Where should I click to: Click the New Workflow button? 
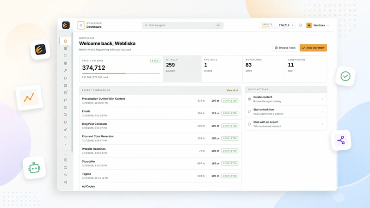pyautogui.click(x=313, y=48)
